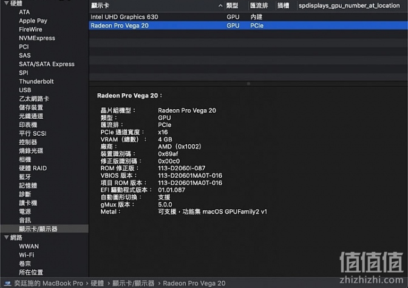This screenshot has width=408, height=288.
Task: Sort by spdisplays_gpu_number_at_location column
Action: [349, 5]
